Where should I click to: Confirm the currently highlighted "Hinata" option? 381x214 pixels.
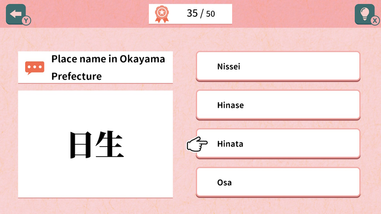pyautogui.click(x=278, y=143)
